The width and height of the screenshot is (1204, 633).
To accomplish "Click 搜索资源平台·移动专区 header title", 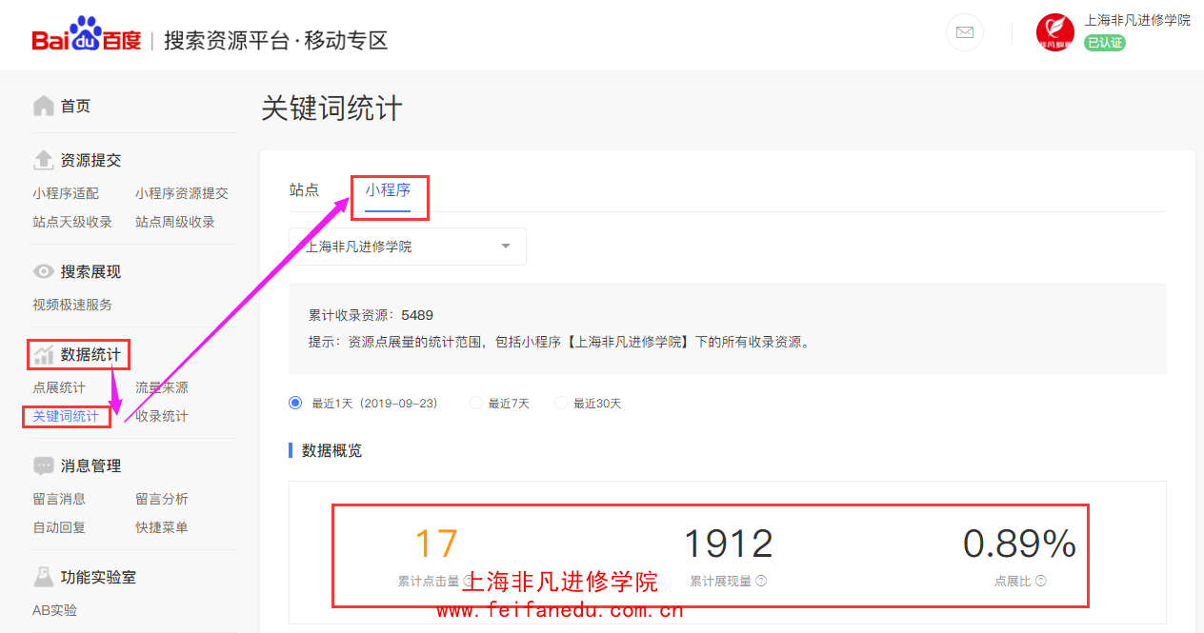I will (276, 40).
